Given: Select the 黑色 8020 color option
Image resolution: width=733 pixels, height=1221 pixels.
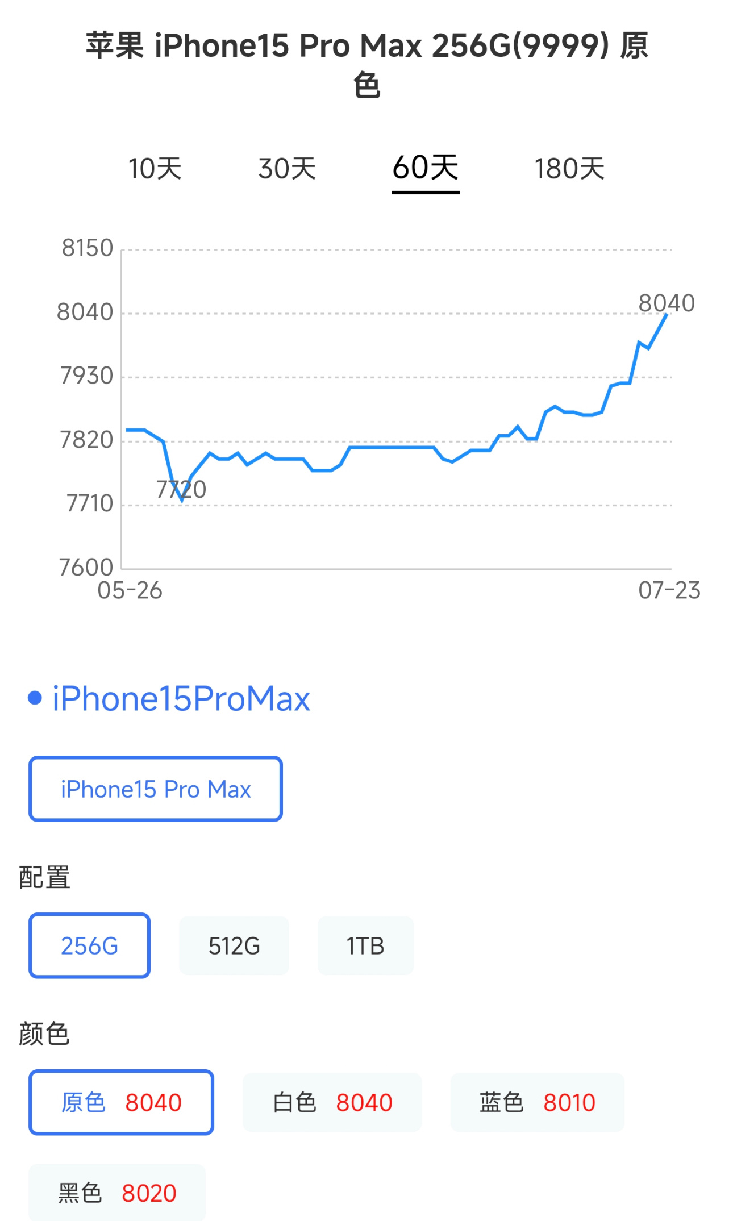Looking at the screenshot, I should point(117,1193).
